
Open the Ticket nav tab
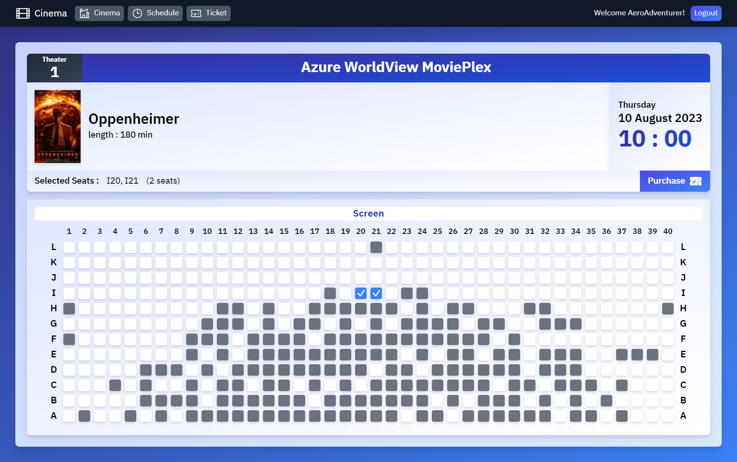point(208,13)
